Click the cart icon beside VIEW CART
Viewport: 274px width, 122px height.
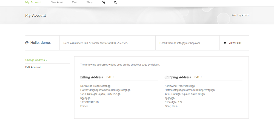tap(225, 43)
